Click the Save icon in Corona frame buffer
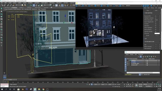The image size is (162, 91). coord(77,6)
